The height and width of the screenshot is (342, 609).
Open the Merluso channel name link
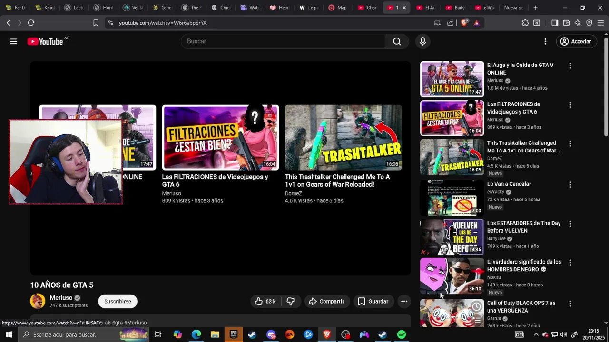61,298
